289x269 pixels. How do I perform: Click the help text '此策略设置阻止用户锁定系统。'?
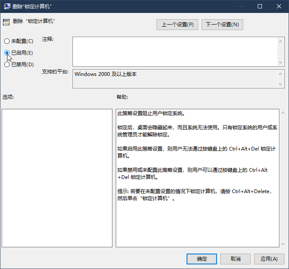click(x=151, y=113)
